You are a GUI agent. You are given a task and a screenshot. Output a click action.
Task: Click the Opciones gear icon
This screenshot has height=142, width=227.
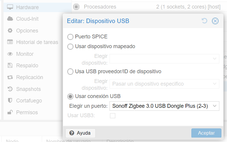[10, 30]
